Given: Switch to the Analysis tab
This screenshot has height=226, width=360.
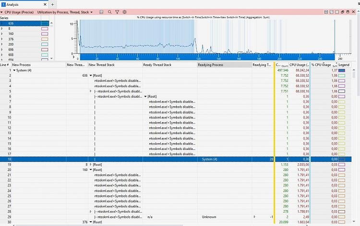Looking at the screenshot, I should click(x=12, y=4).
